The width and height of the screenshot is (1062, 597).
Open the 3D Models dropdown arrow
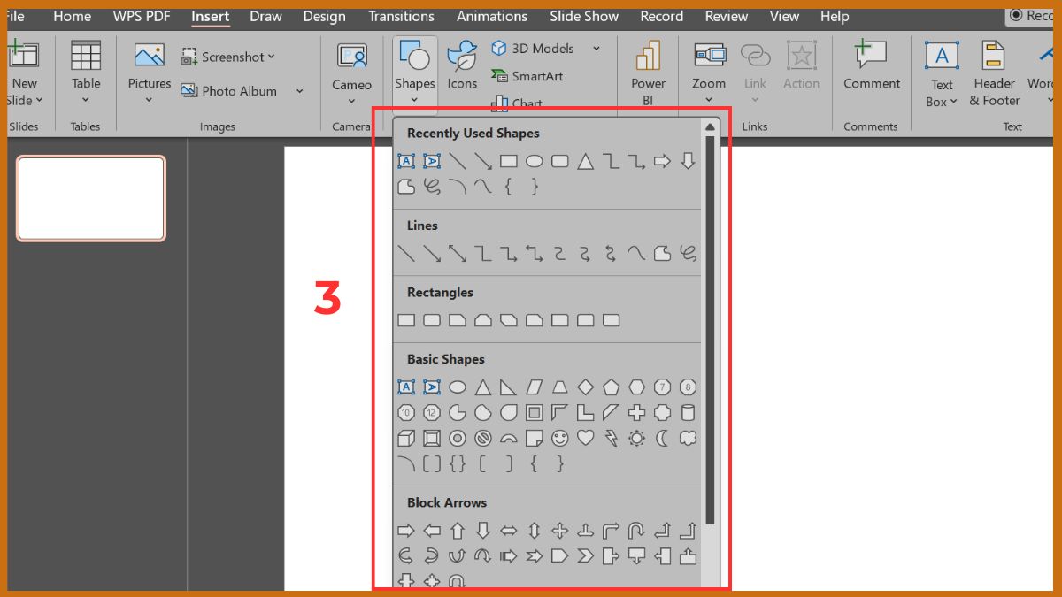point(596,49)
